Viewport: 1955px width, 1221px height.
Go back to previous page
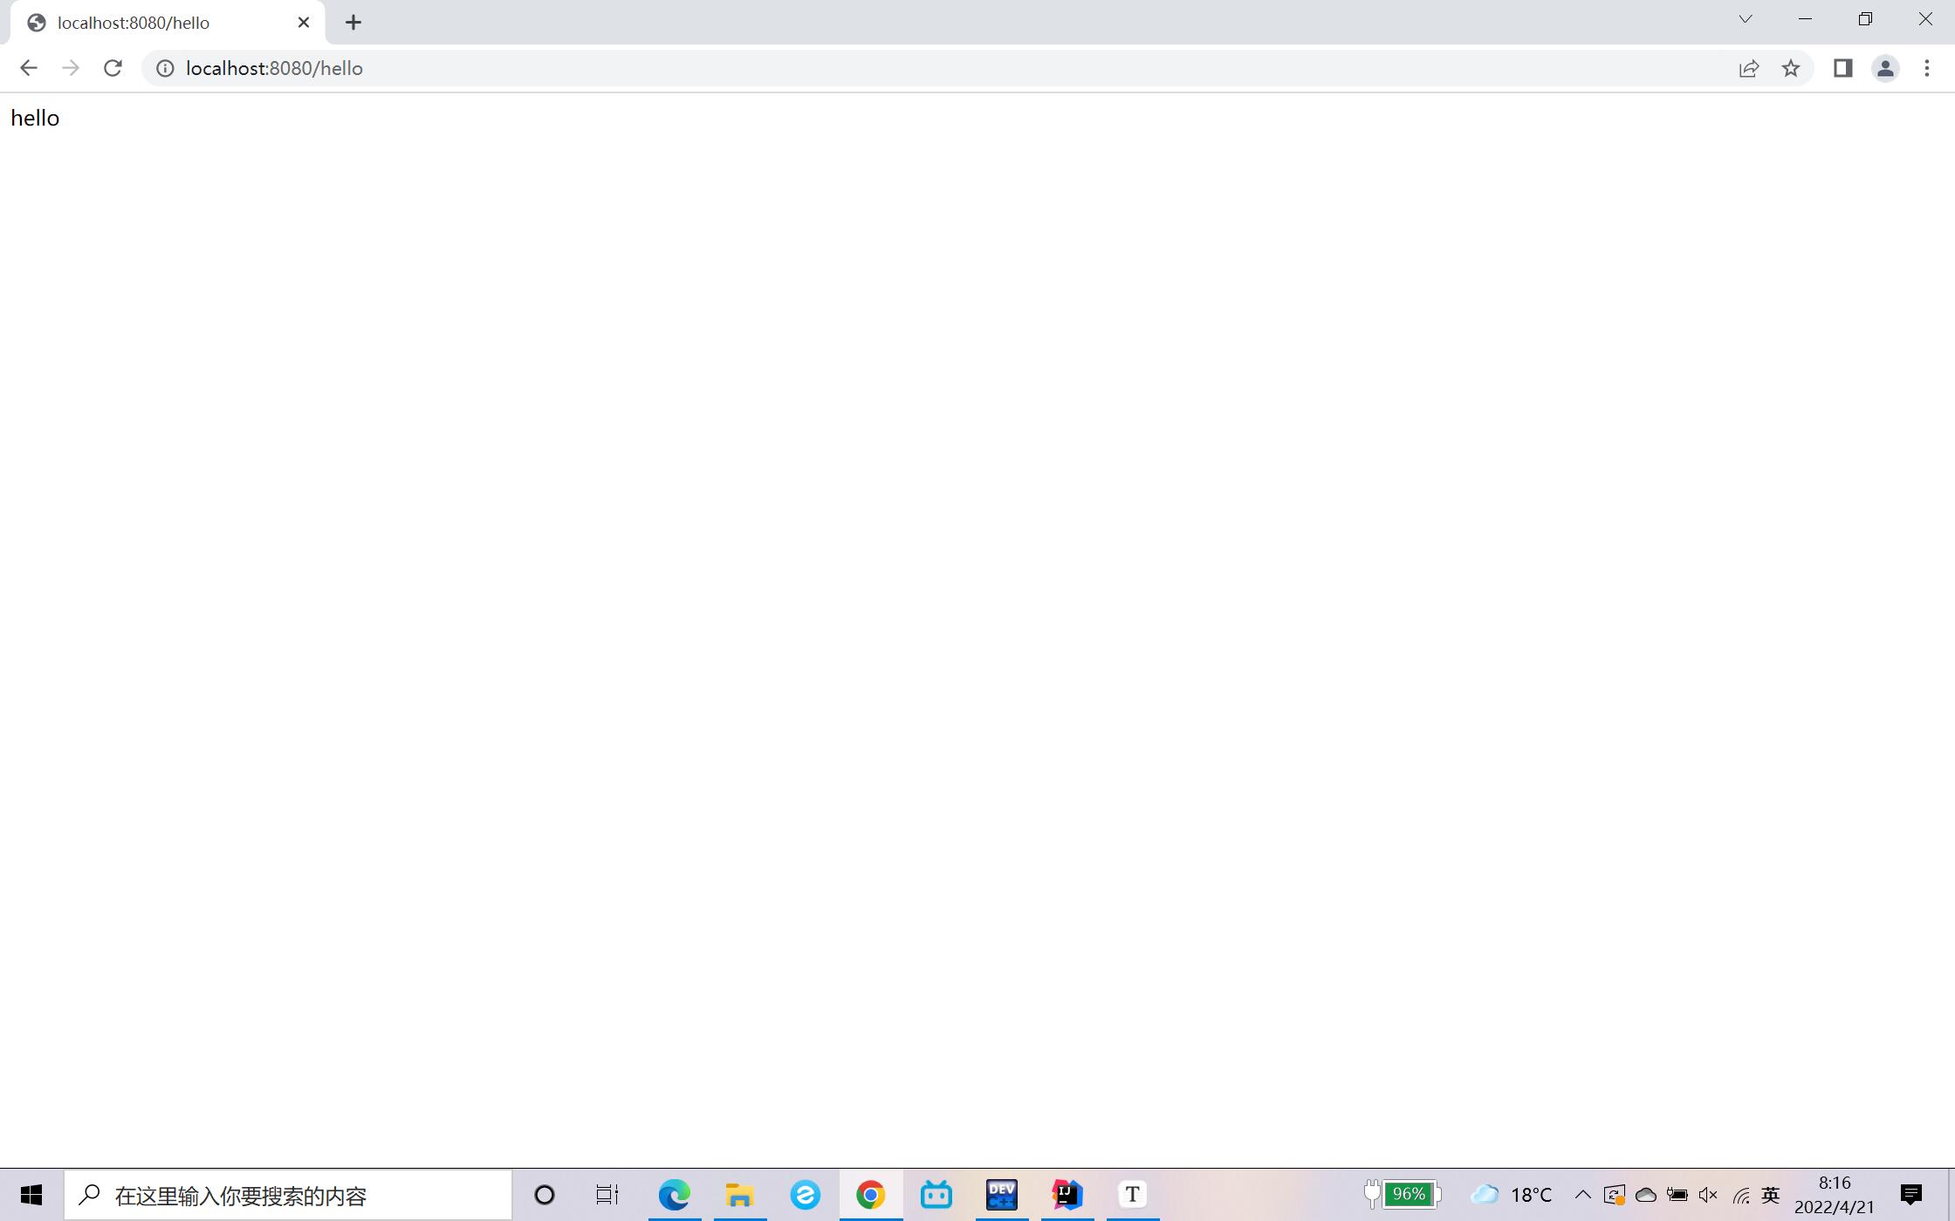click(29, 68)
